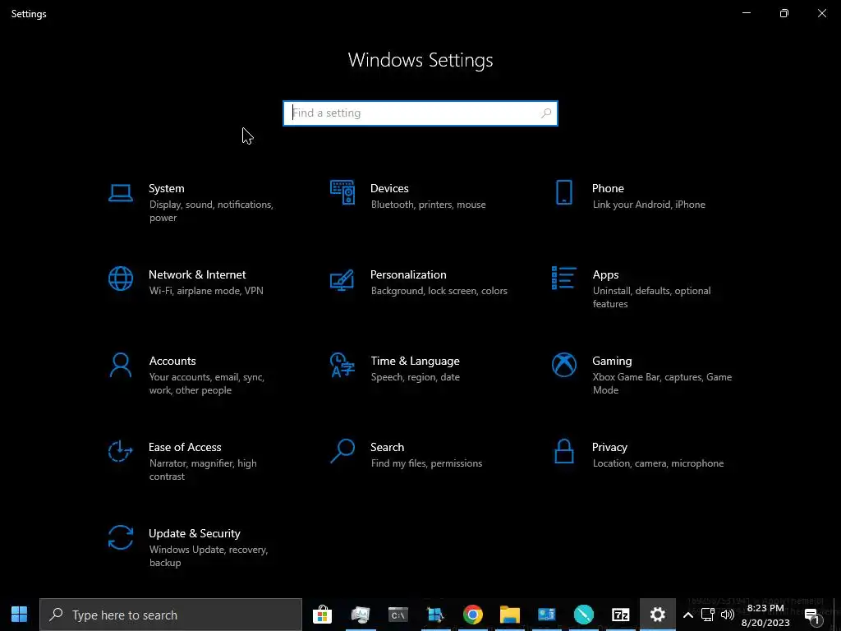Click the Update & Security refresh arrows icon
This screenshot has width=841, height=631.
[120, 537]
